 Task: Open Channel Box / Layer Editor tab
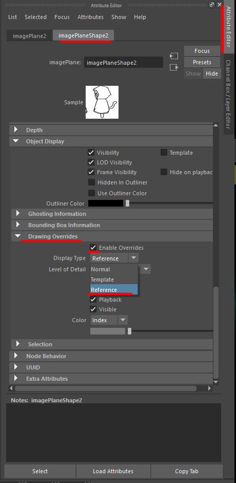click(228, 95)
